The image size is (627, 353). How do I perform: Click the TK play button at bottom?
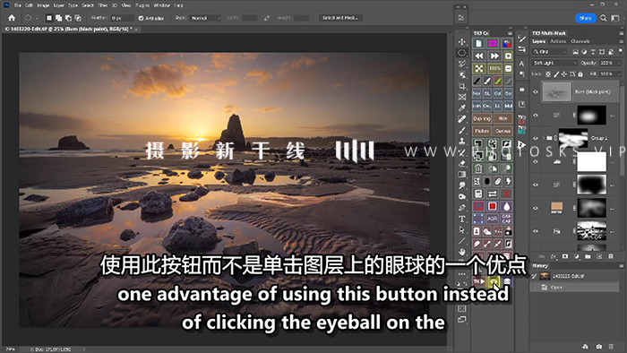(479, 281)
